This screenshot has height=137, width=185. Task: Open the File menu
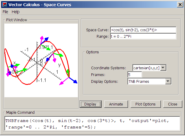6,12
